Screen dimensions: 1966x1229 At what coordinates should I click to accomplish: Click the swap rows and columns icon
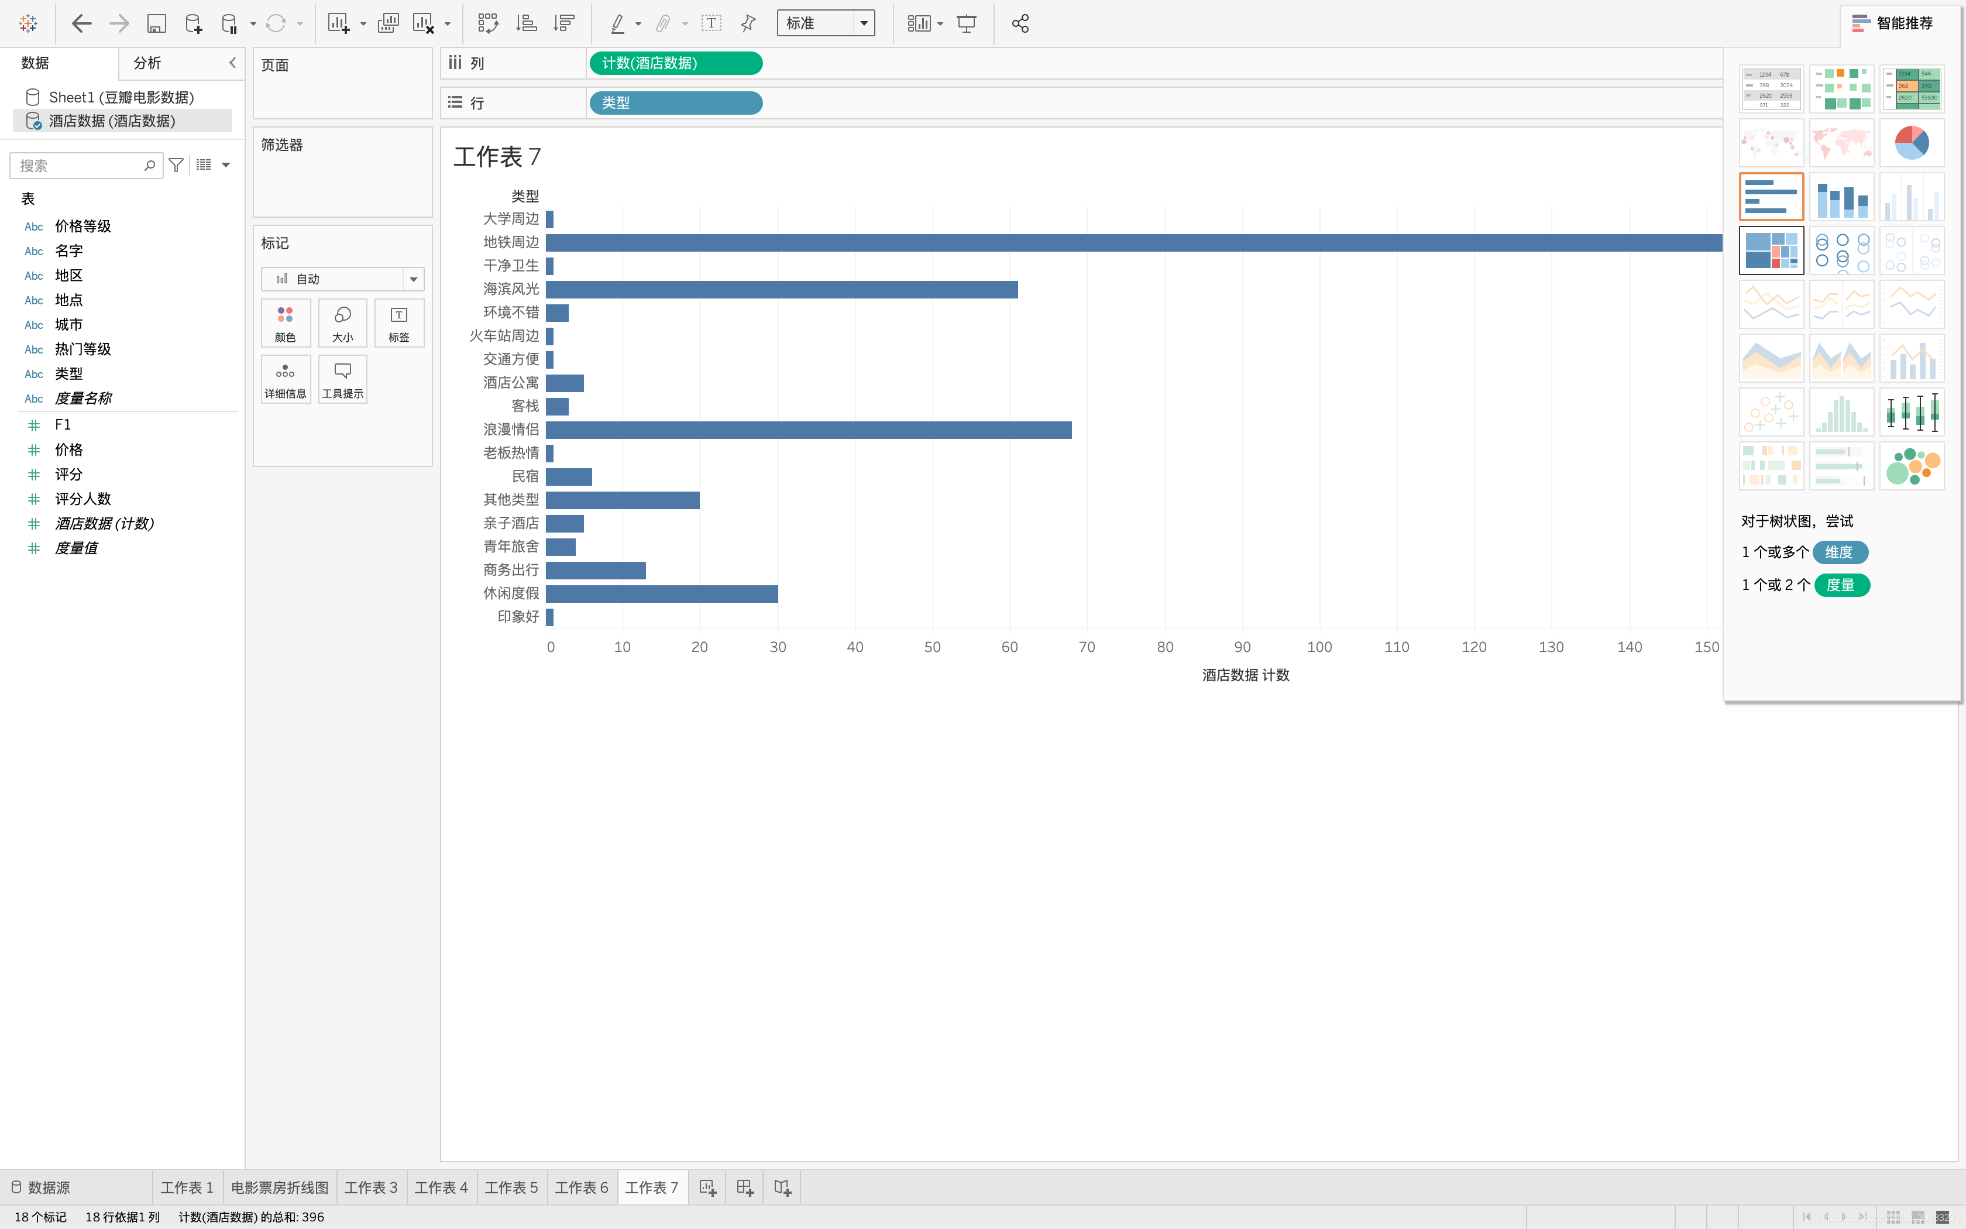[x=487, y=23]
